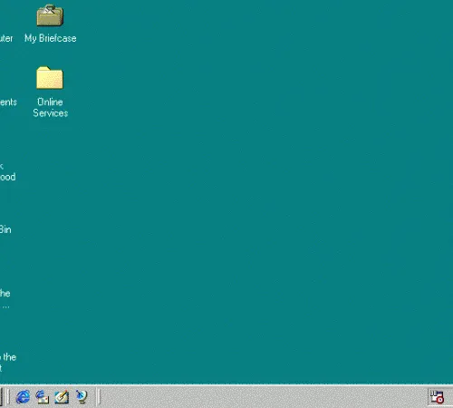Open Outlook Express from Quick Launch
Image resolution: width=453 pixels, height=408 pixels.
tap(43, 396)
